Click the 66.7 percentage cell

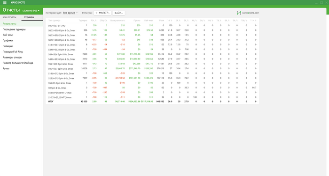[x=254, y=88]
